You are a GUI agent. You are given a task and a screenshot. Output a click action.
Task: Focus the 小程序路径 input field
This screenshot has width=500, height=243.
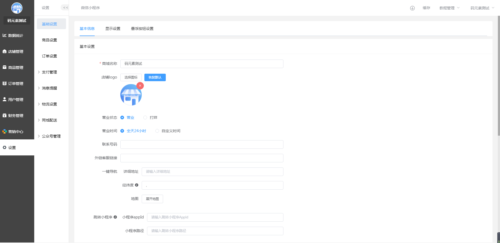tap(215, 231)
